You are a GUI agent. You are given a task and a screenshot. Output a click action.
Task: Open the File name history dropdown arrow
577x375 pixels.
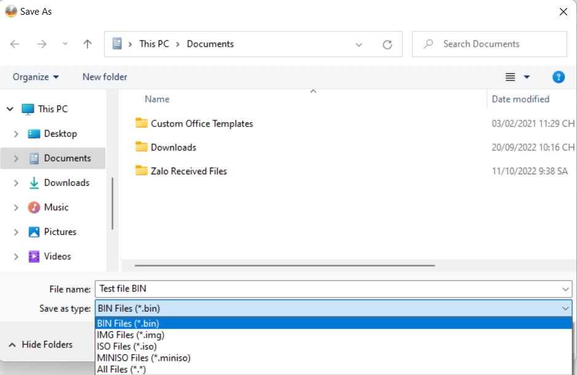[x=565, y=289]
